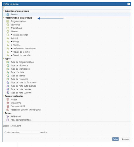The image size is (134, 147).
Task: Collapse the Exécution d'un parcours section
Action: tap(4, 11)
